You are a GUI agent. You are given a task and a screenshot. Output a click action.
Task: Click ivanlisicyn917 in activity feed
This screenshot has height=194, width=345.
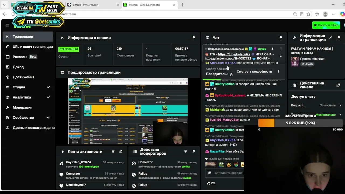76,185
